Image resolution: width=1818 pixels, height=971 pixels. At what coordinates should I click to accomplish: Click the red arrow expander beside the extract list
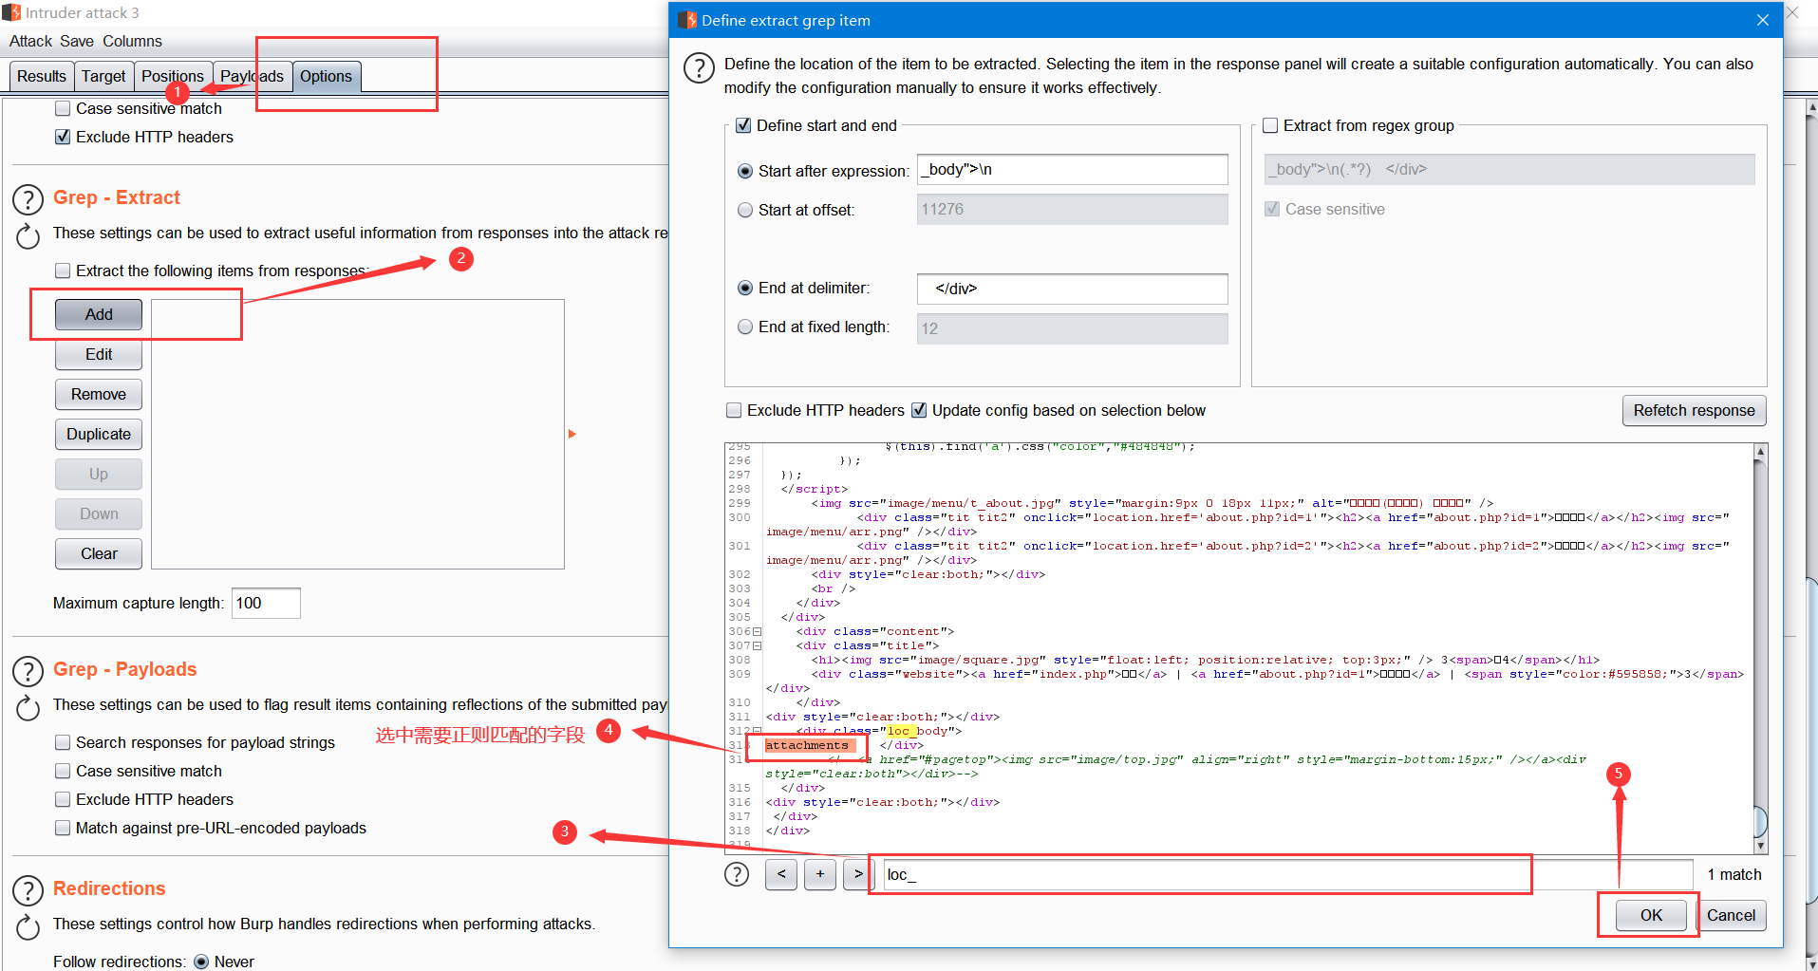pyautogui.click(x=572, y=434)
